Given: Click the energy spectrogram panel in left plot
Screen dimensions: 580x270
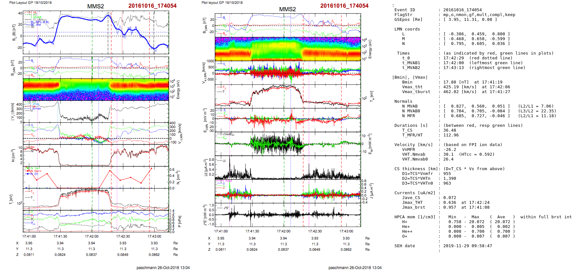Looking at the screenshot, I should coord(96,90).
